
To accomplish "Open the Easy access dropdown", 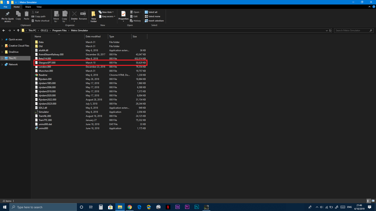I will tap(107, 16).
